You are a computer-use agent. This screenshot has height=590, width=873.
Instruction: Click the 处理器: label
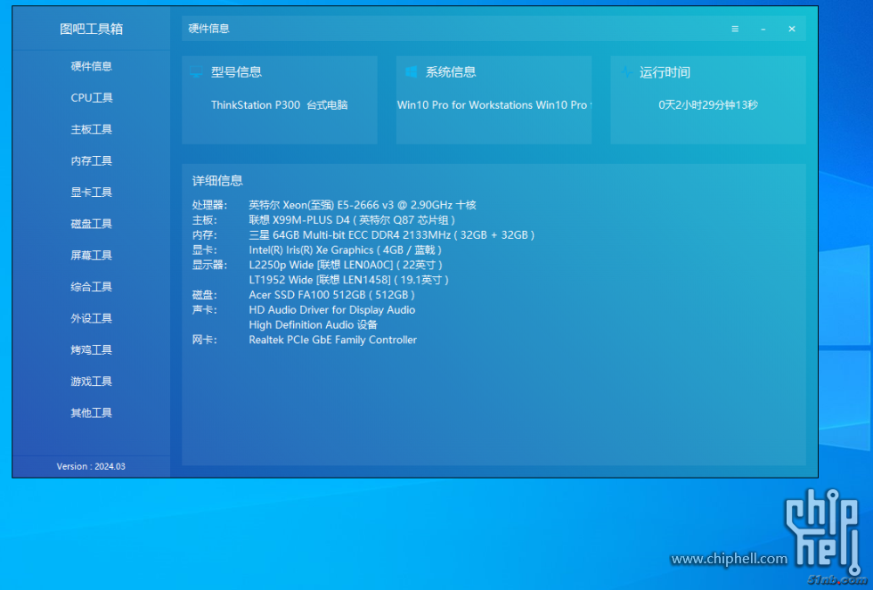pos(210,205)
